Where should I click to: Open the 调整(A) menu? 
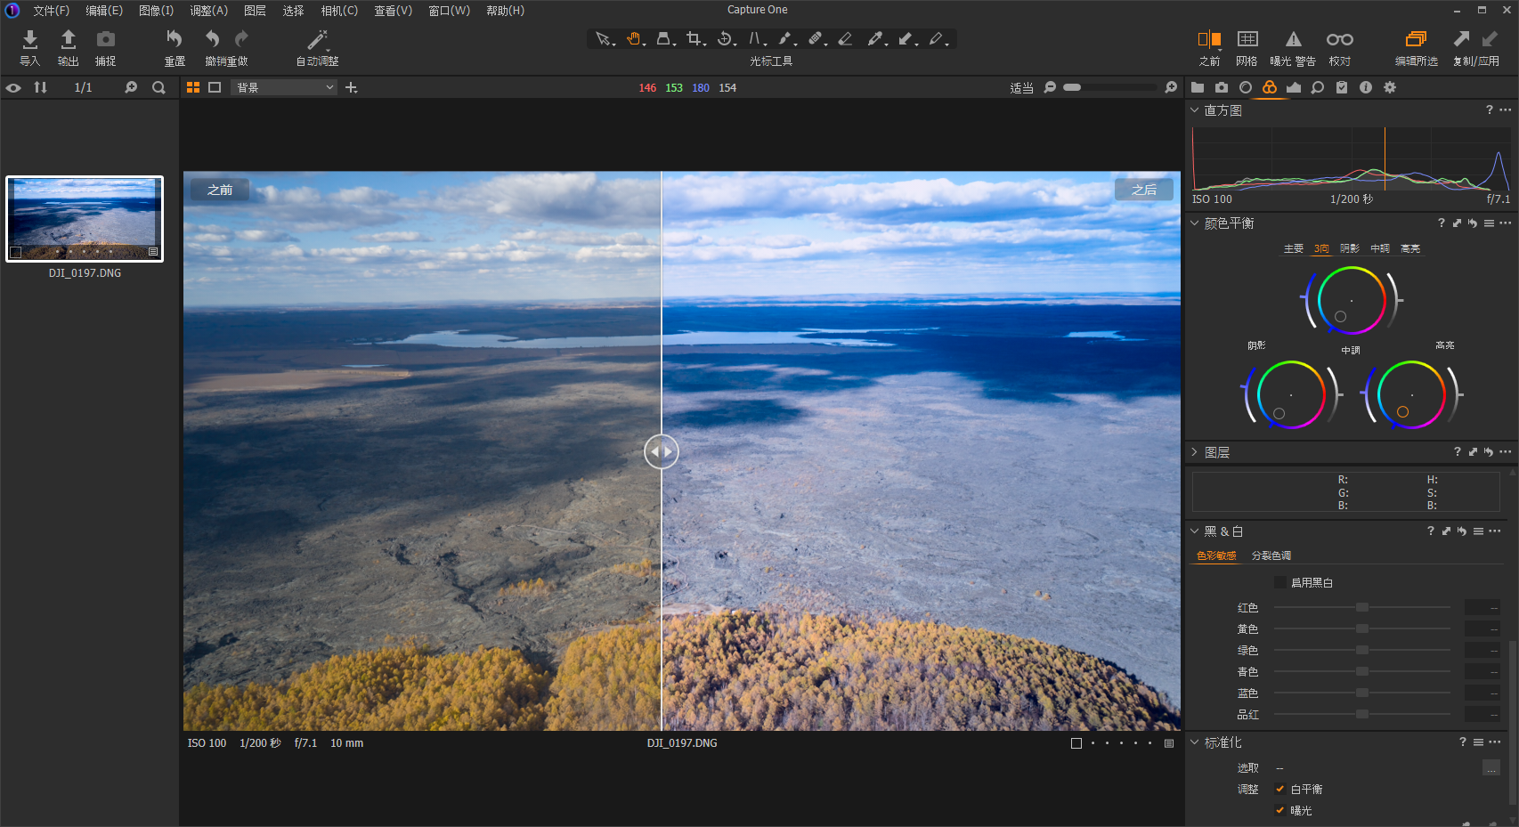coord(208,11)
